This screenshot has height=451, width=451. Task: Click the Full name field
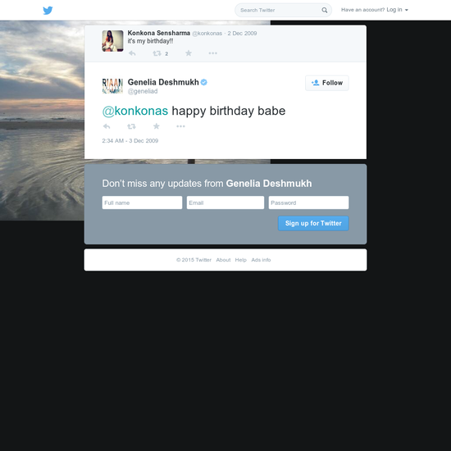tap(142, 203)
